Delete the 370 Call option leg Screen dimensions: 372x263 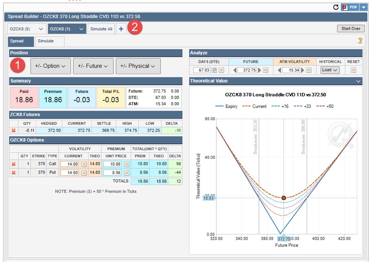13,164
